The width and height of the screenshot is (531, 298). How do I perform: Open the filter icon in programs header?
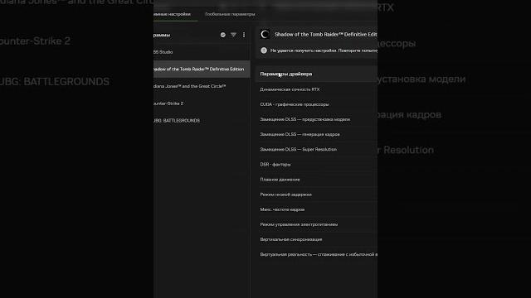(x=233, y=35)
